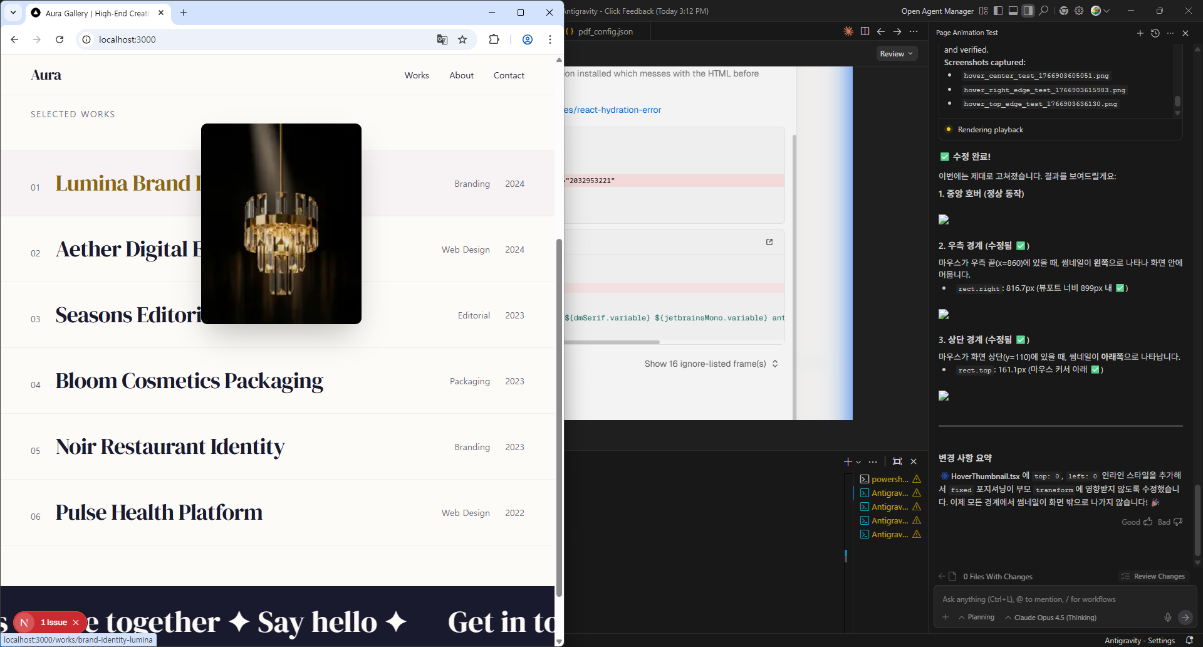
Task: Open the Bloom Cosmetics Packaging project link
Action: coord(189,381)
